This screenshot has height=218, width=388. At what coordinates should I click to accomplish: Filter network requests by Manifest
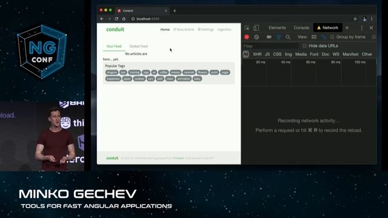click(350, 54)
